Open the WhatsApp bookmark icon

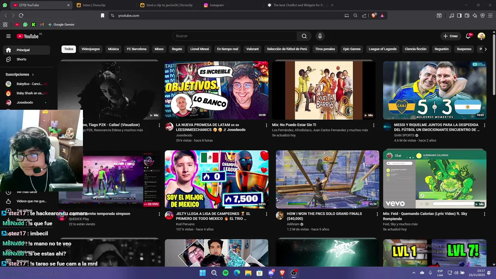pyautogui.click(x=25, y=24)
